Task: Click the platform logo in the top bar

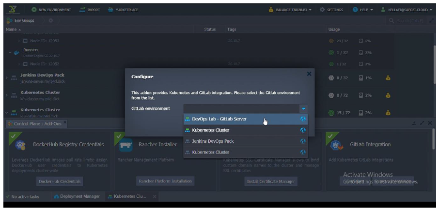Action: click(12, 10)
